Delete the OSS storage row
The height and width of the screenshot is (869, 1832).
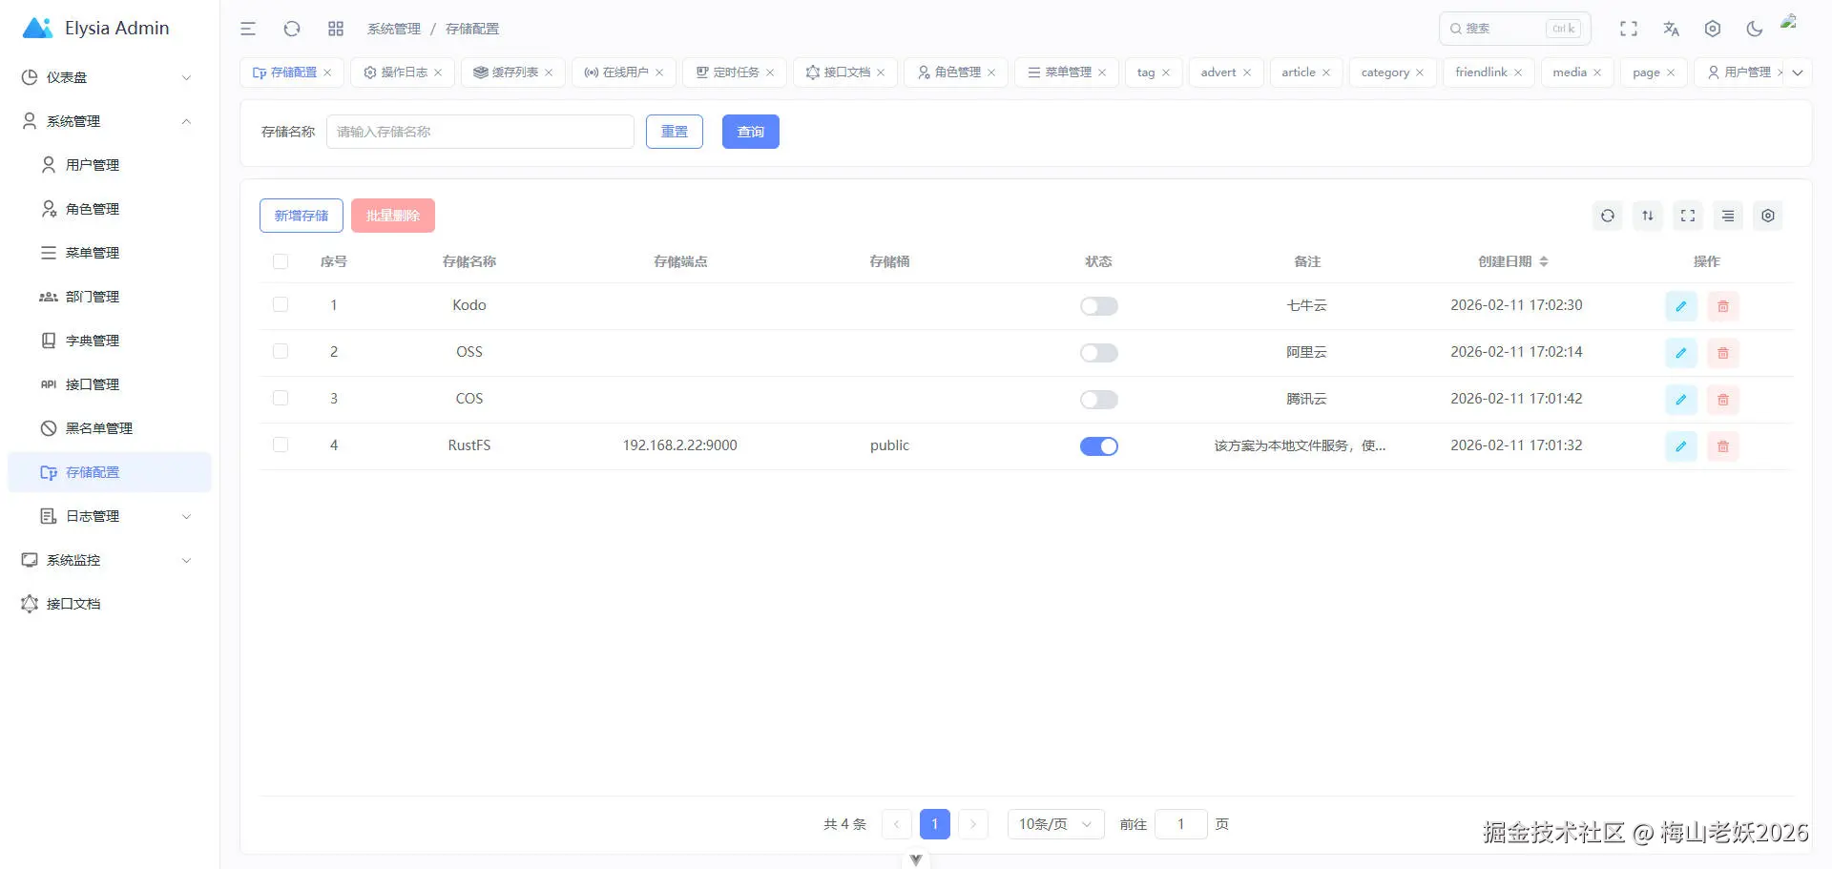coord(1723,353)
